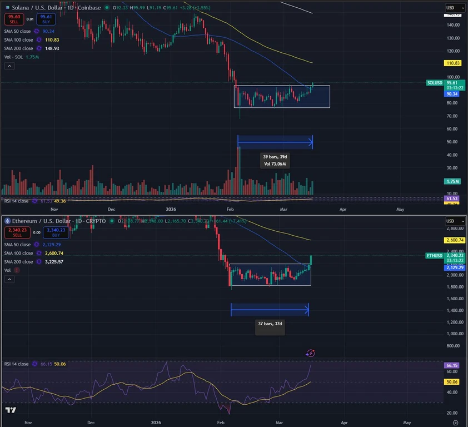Open settings icon for SMA 200 on Solana chart
Screen dimensions: 468x427
point(39,48)
